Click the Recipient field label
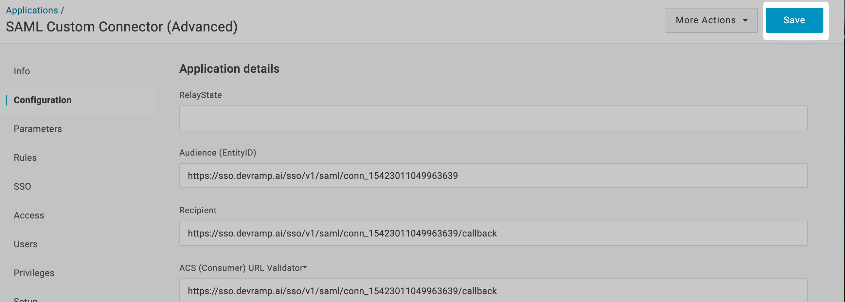The height and width of the screenshot is (302, 845). coord(198,210)
